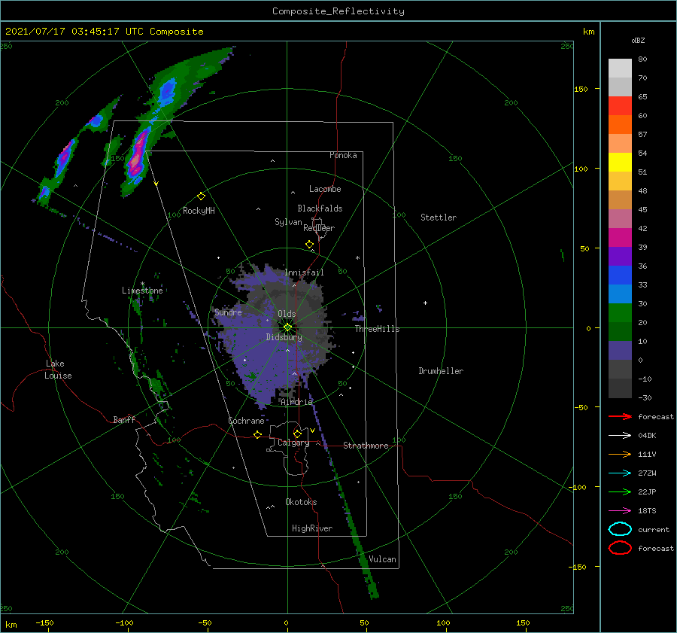Select the orange 111V arrow legend icon
Screen dimensions: 677x633
[620, 454]
